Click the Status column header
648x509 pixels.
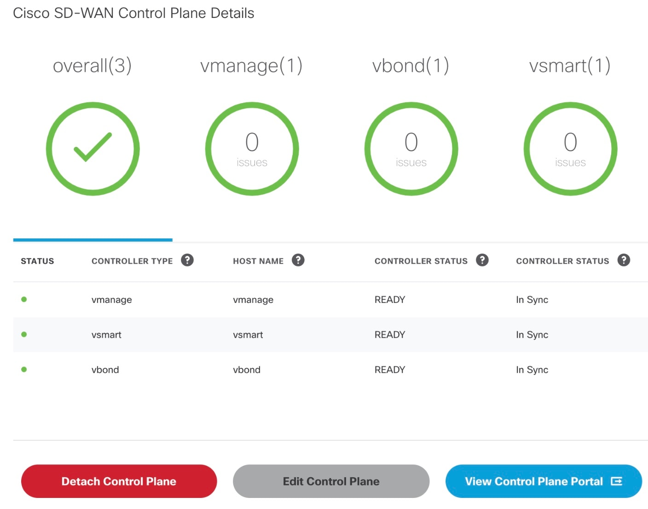(x=37, y=261)
